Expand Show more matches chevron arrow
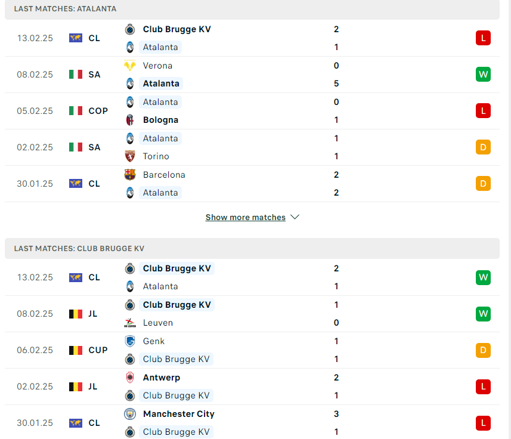This screenshot has width=511, height=439. tap(295, 217)
